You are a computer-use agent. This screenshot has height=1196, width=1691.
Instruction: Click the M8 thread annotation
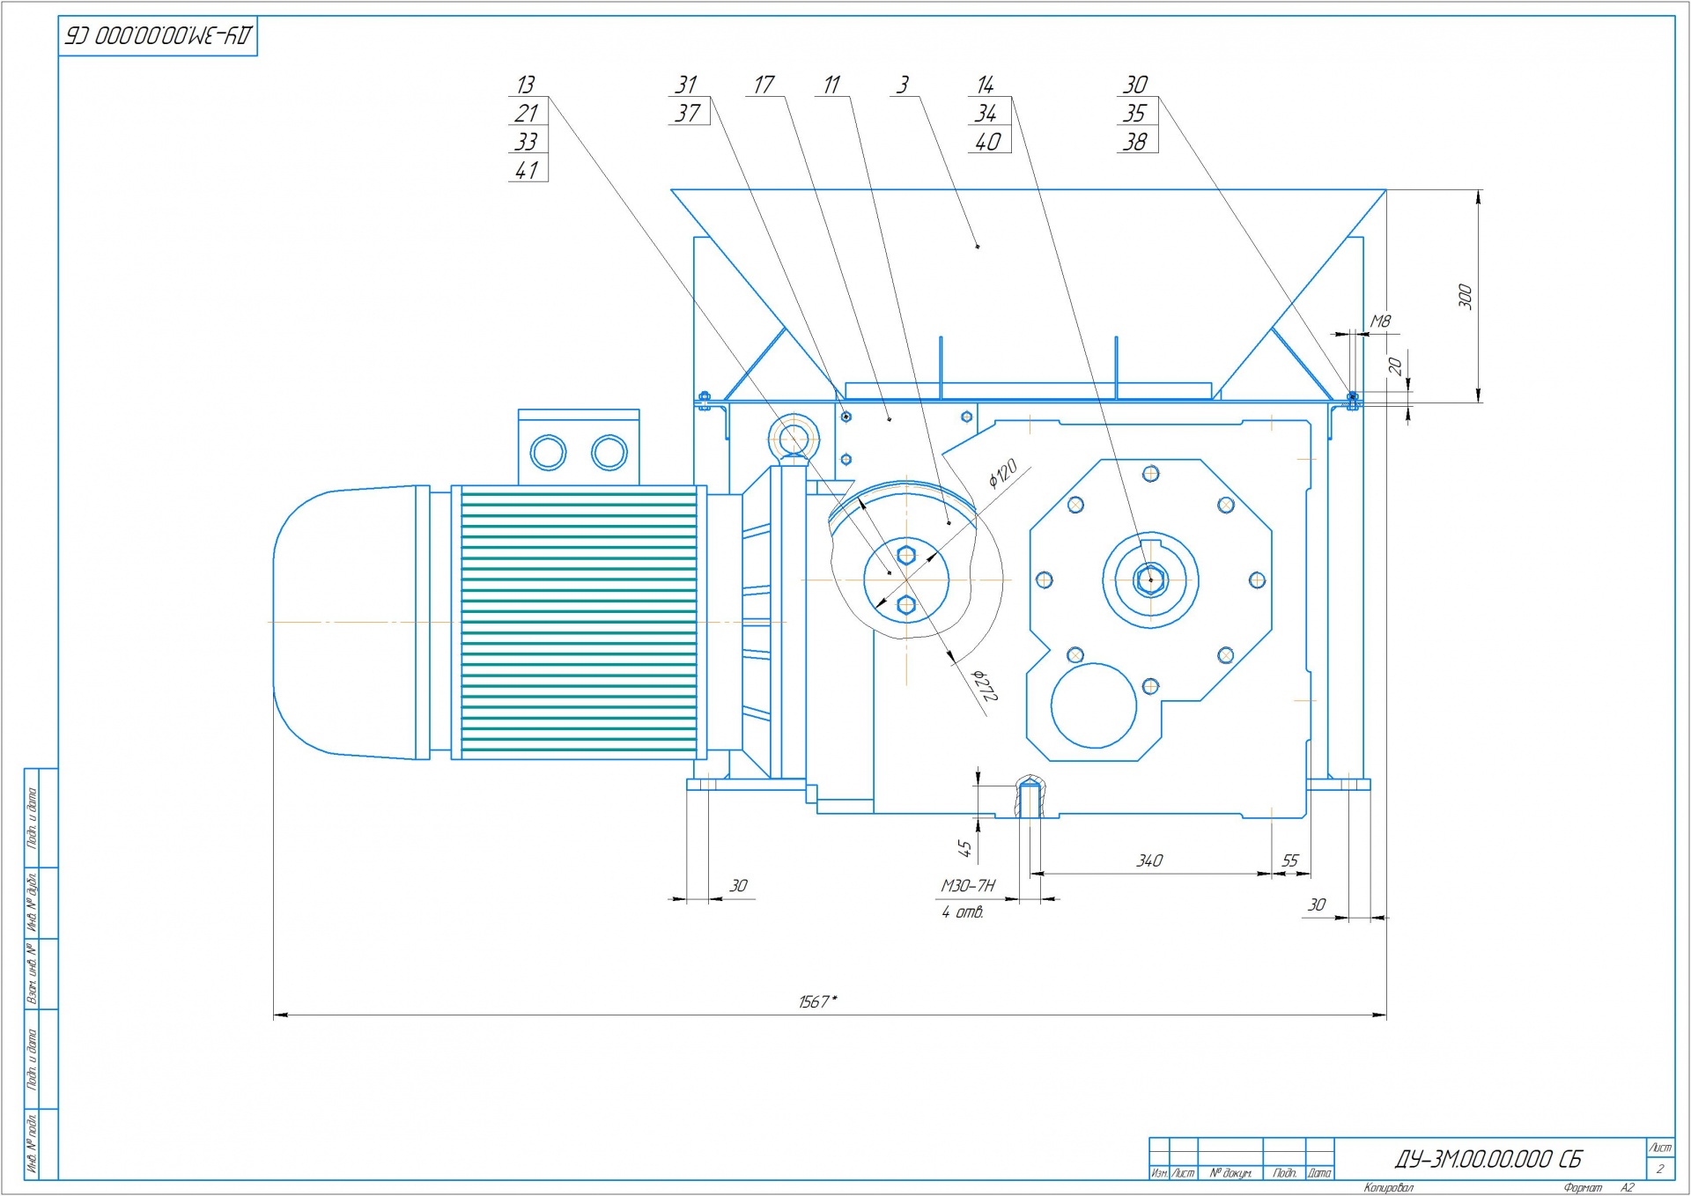pos(1381,321)
